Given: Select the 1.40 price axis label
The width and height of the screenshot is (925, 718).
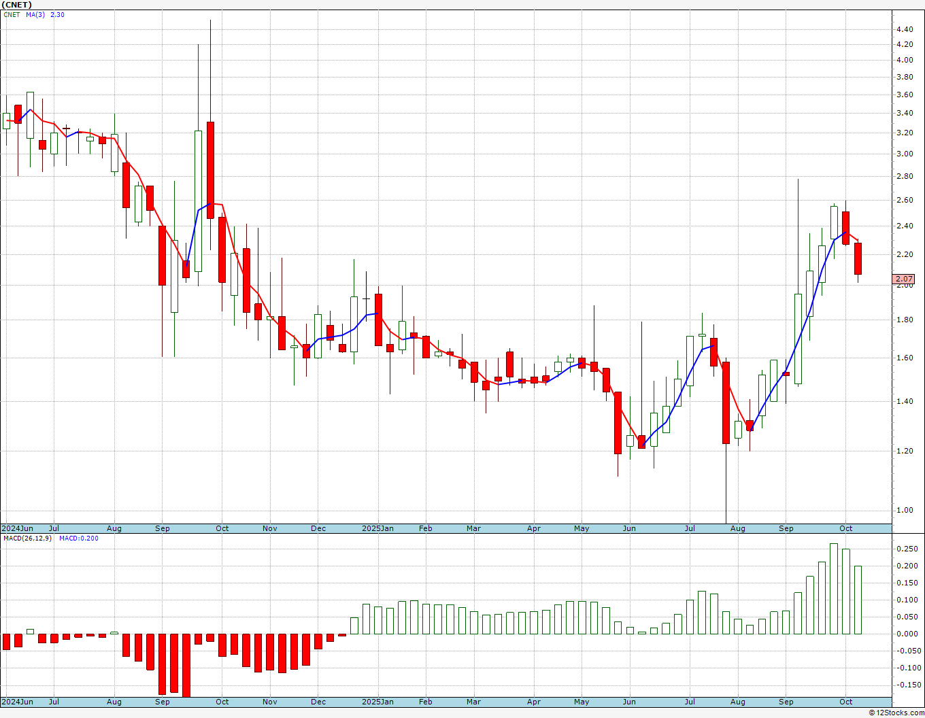Looking at the screenshot, I should click(x=905, y=401).
